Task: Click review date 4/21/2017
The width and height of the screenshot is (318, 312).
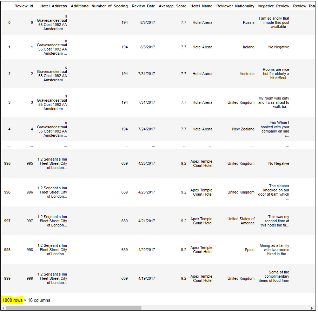Action: (147, 221)
